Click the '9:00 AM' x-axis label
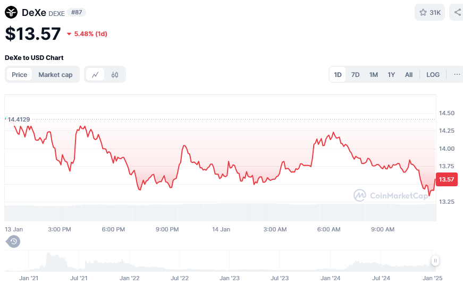Image resolution: width=463 pixels, height=285 pixels. (383, 229)
